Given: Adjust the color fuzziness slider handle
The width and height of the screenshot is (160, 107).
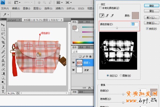Looking at the screenshot, I should [117, 28].
